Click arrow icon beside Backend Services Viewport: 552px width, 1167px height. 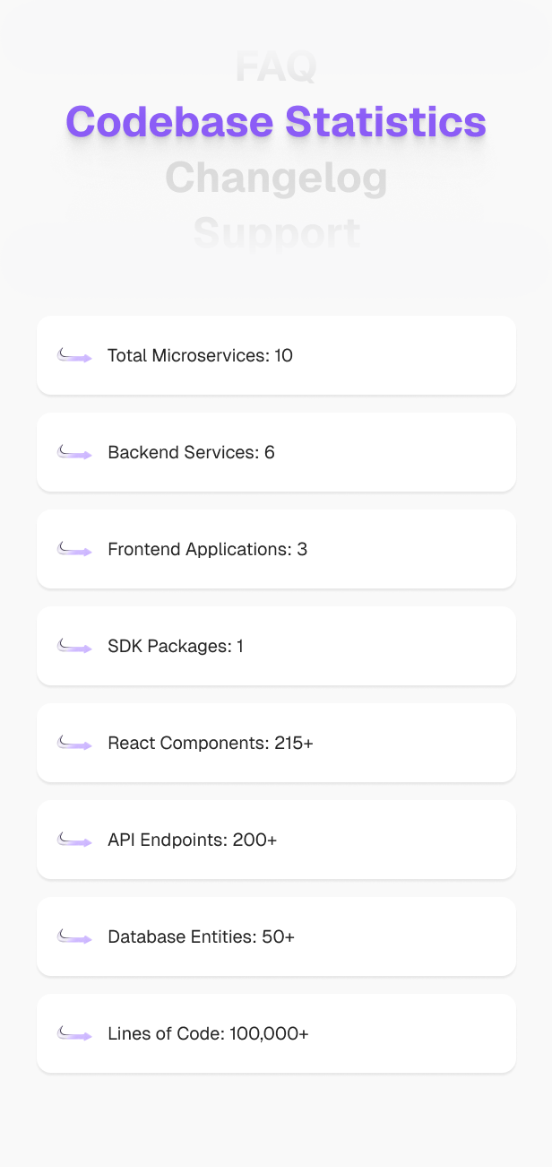coord(75,452)
